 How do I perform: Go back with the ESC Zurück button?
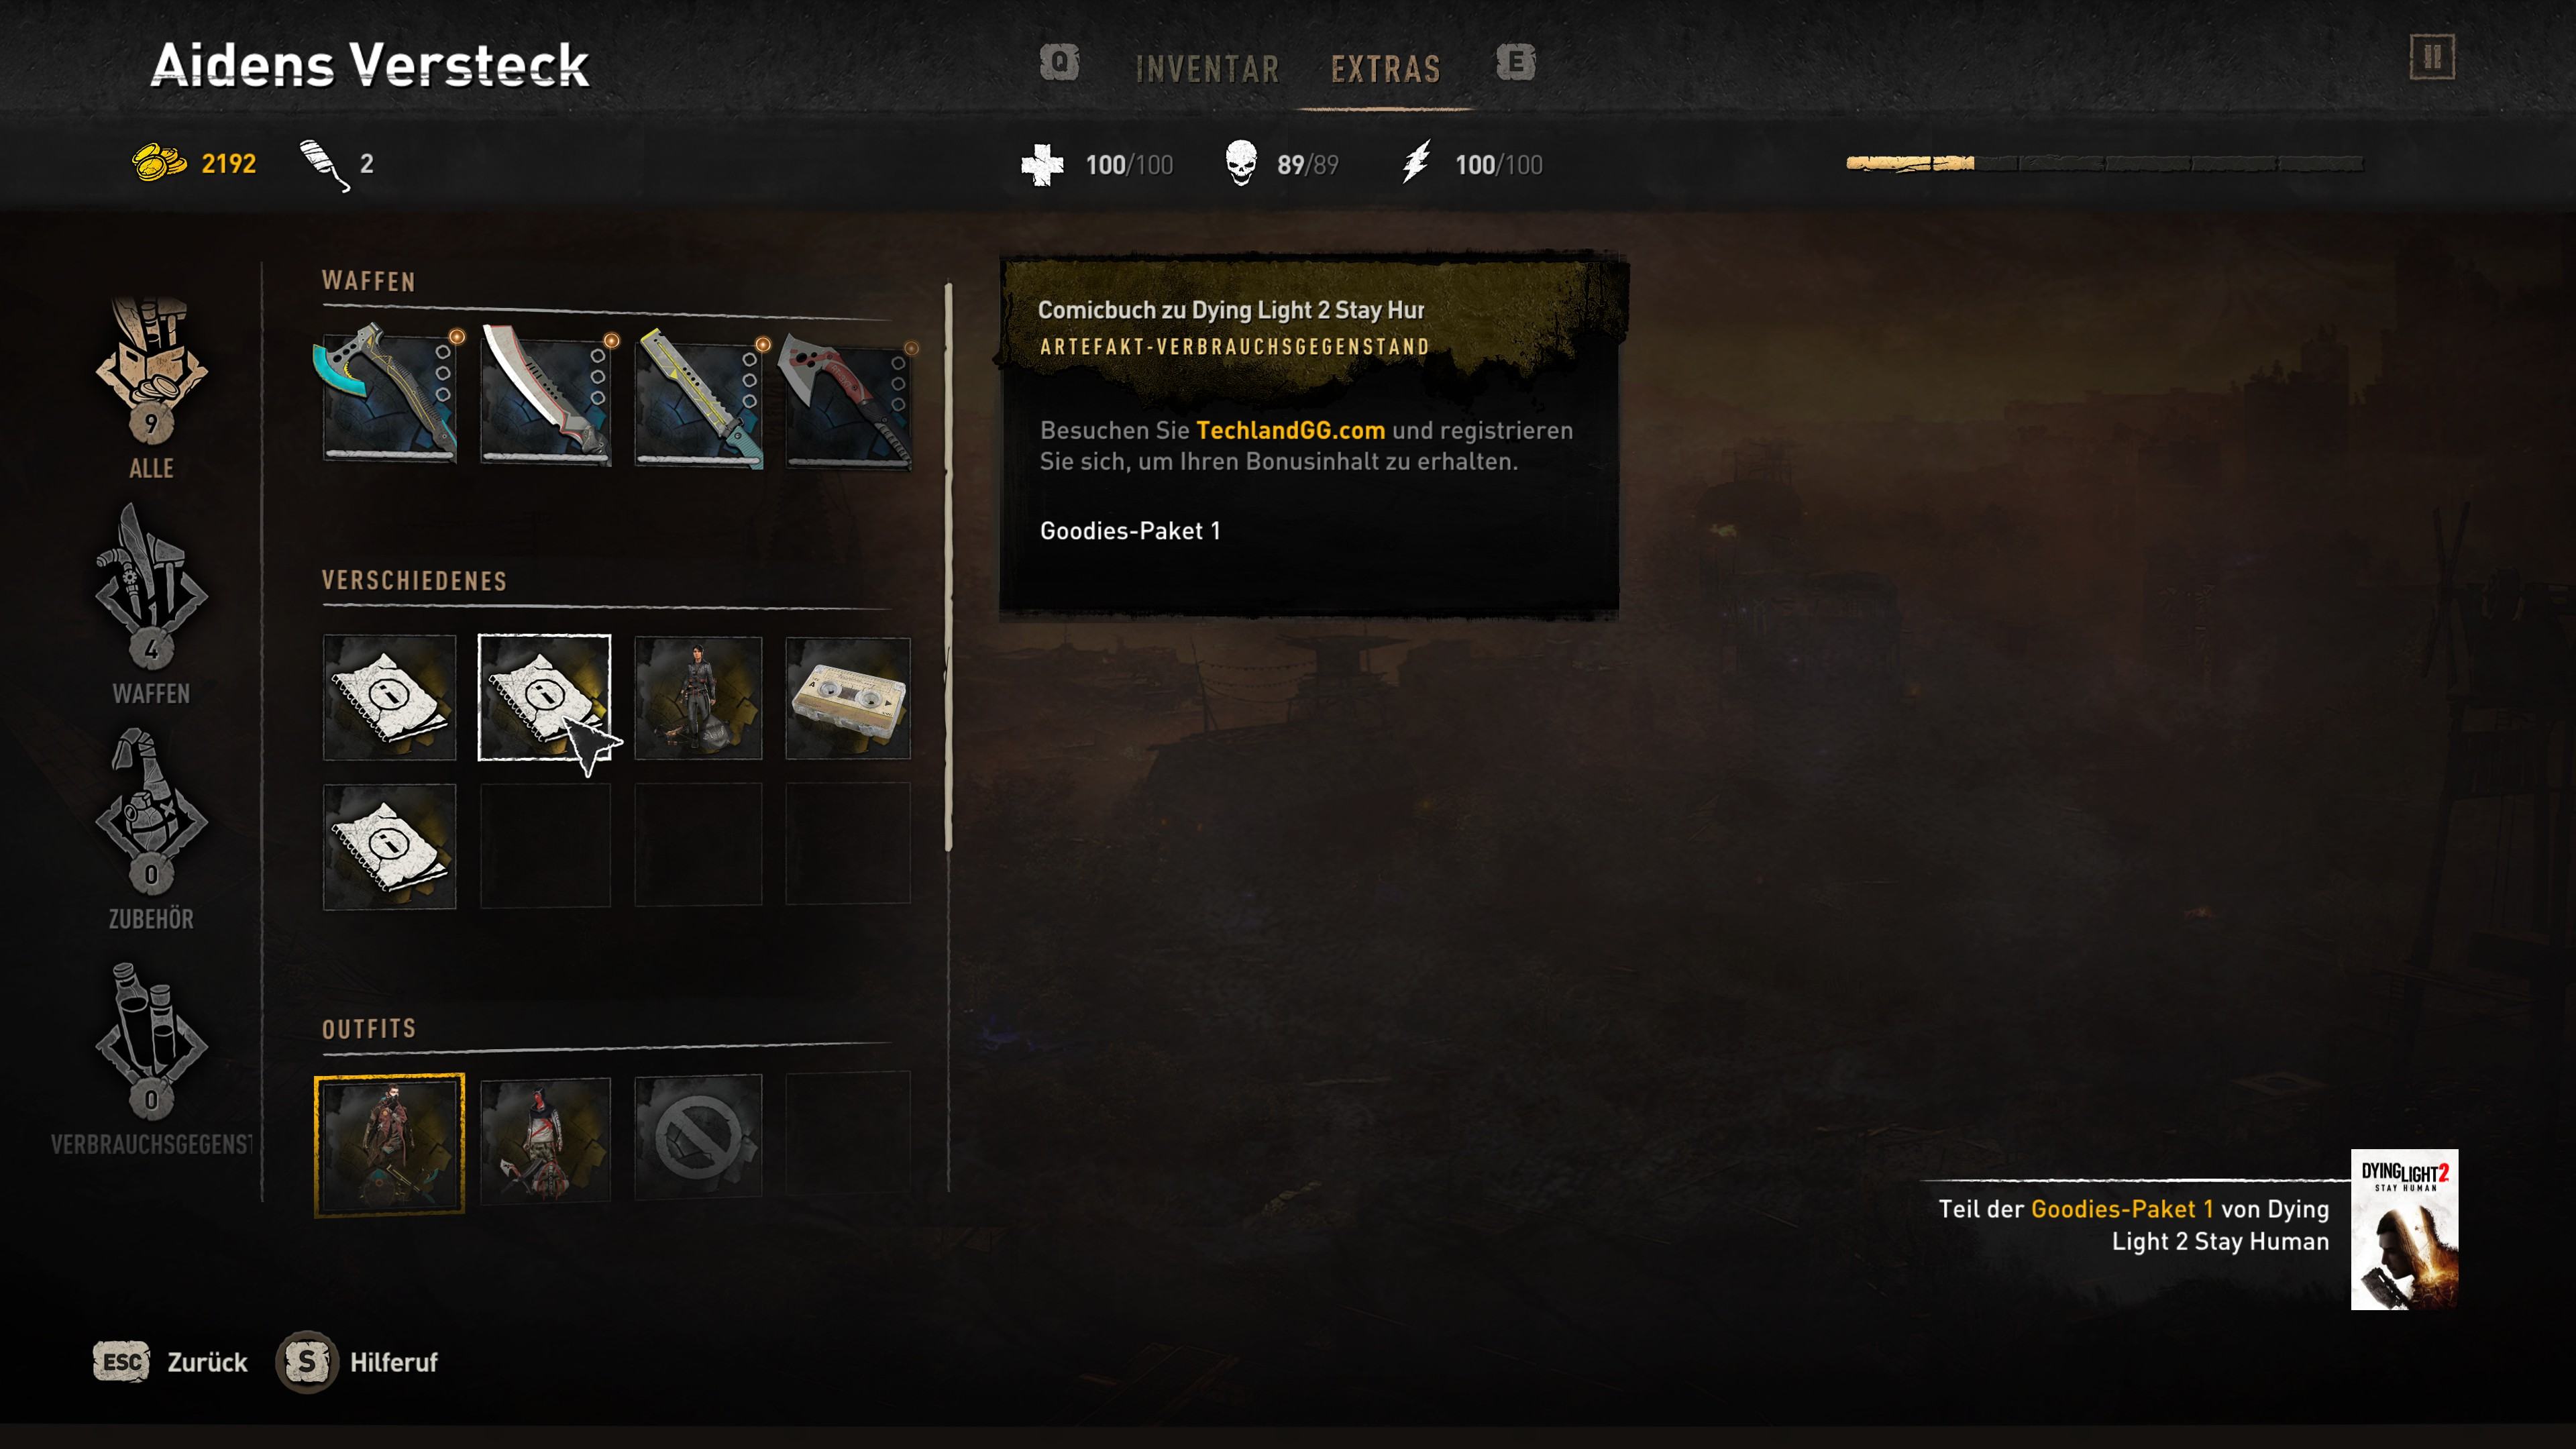[170, 1362]
